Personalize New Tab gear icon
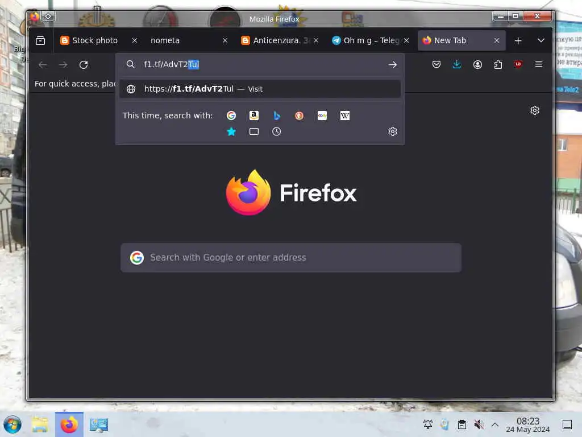 535,110
